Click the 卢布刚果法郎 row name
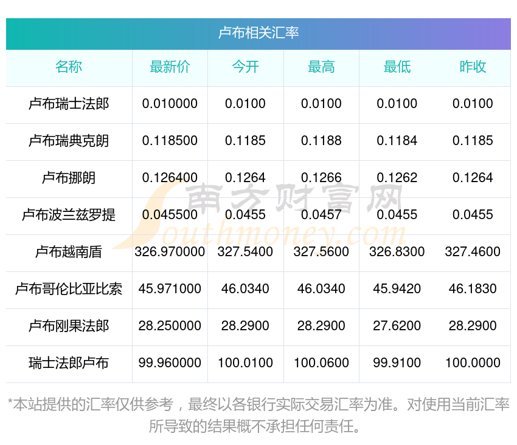 pos(69,326)
